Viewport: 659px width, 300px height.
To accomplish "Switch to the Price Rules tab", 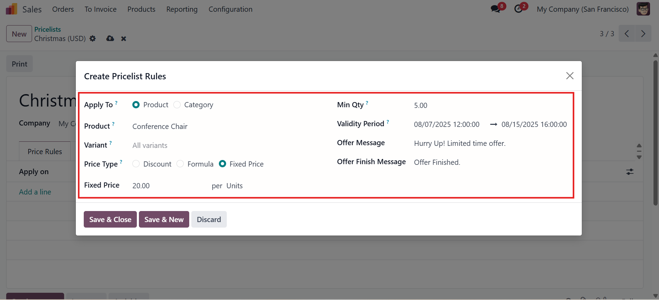I will 45,151.
